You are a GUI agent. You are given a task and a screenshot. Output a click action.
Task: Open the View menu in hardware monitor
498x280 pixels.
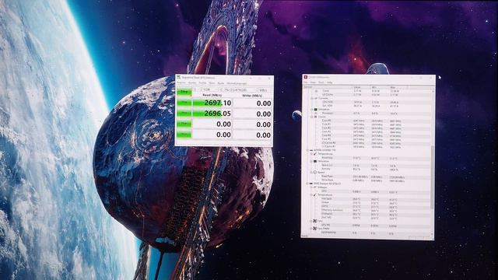[x=313, y=82]
